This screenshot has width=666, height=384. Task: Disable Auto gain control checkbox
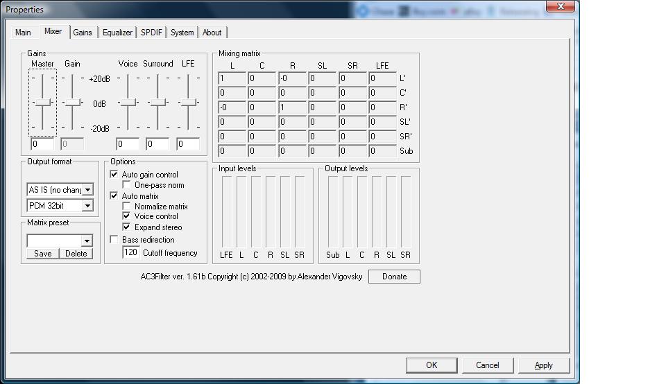tap(114, 175)
